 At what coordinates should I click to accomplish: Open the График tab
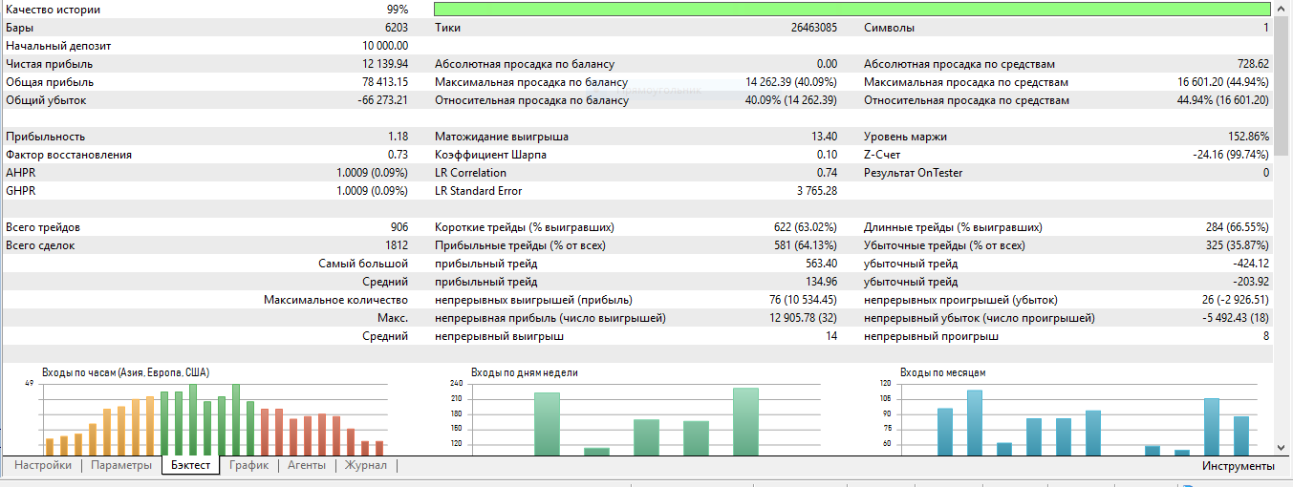248,466
